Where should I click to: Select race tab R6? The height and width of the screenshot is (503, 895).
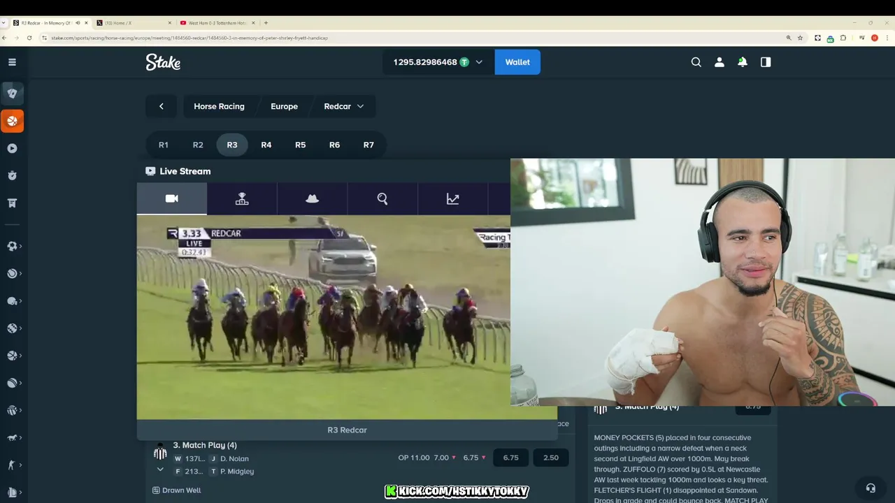point(335,145)
